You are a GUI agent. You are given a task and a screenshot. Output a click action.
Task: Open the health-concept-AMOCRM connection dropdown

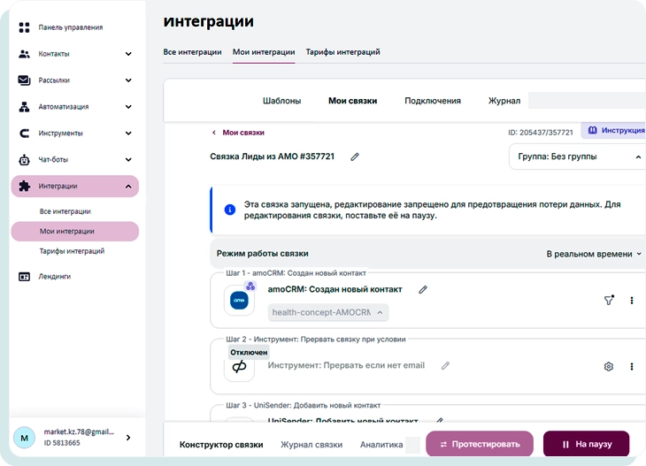[328, 312]
